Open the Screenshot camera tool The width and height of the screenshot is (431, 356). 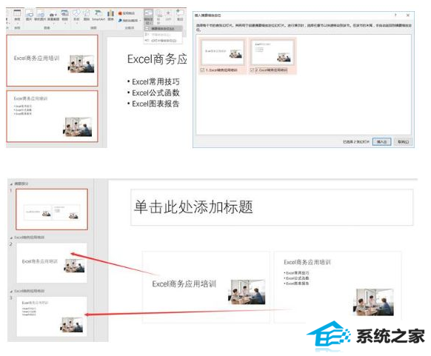(x=53, y=15)
